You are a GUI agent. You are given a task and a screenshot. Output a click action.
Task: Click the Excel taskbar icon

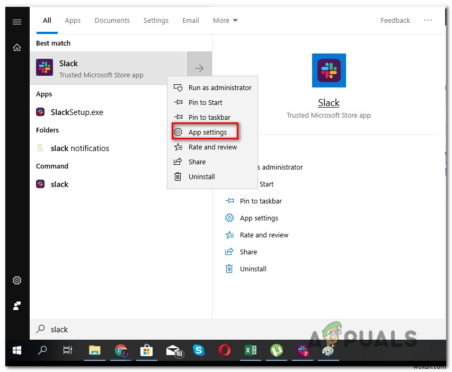coord(250,350)
